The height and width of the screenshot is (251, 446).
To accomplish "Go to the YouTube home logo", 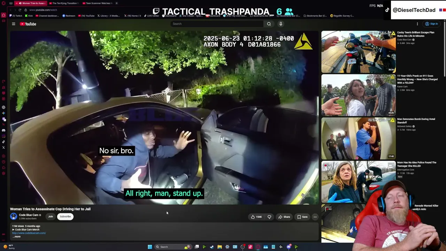I will click(28, 24).
